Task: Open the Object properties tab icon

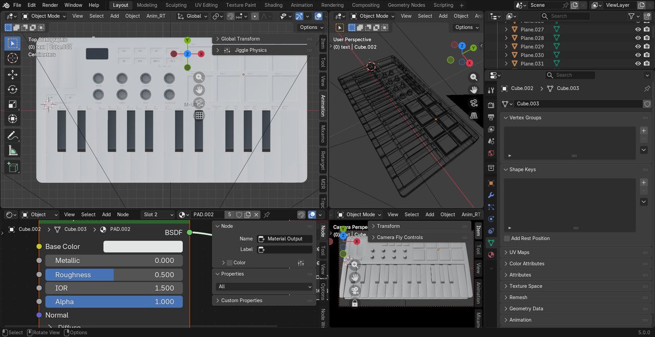Action: 491,183
